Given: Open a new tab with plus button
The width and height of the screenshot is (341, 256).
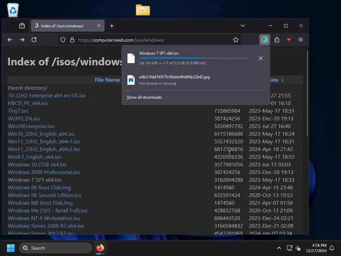Looking at the screenshot, I should [112, 26].
